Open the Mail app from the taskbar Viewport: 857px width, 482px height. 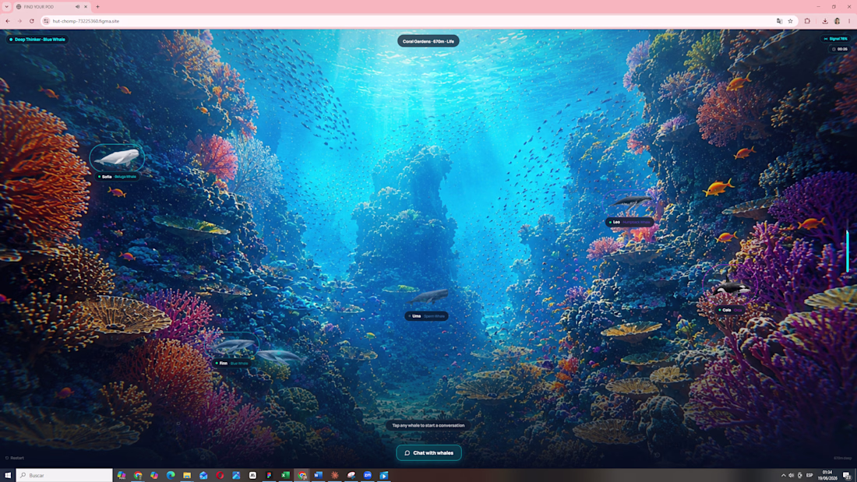[203, 476]
